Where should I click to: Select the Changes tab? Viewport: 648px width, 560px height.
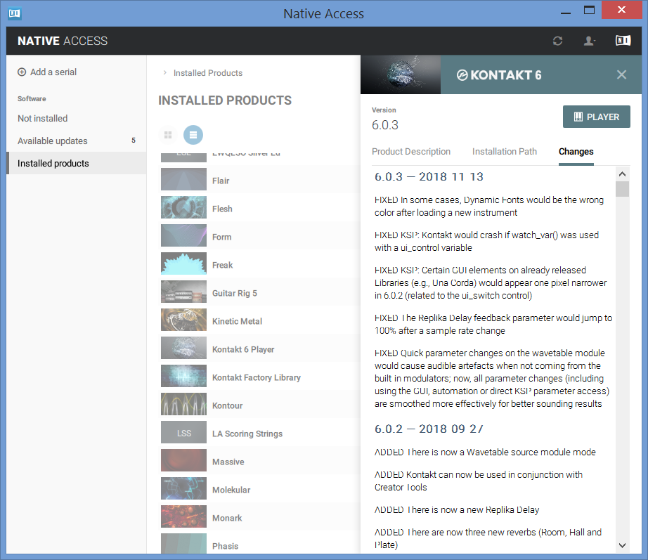coord(576,152)
